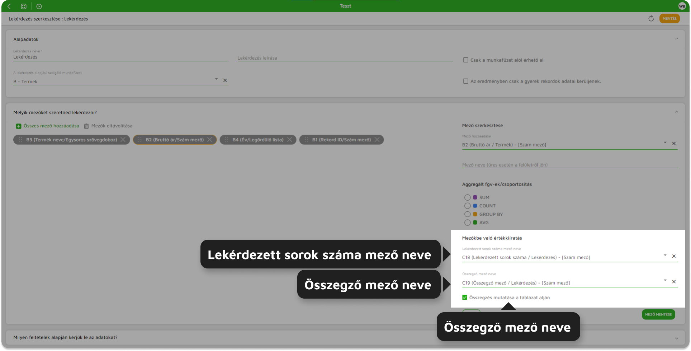Remove the B4 Év chip
The width and height of the screenshot is (691, 351).
tap(289, 140)
